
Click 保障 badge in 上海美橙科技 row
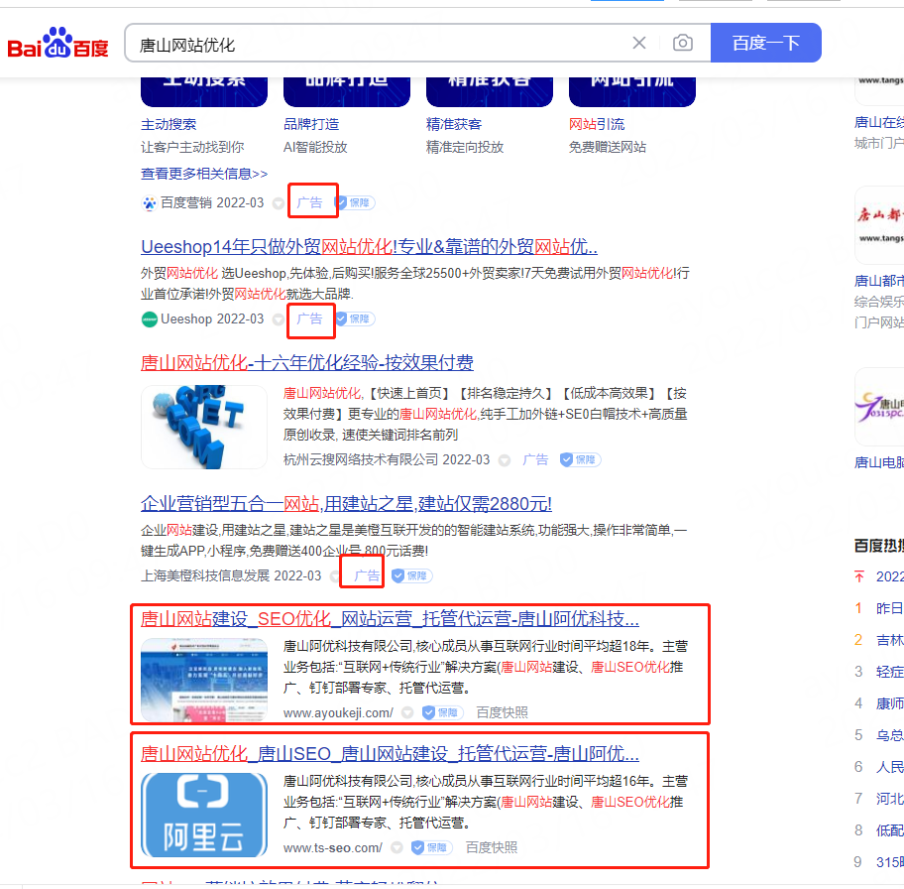pyautogui.click(x=411, y=576)
